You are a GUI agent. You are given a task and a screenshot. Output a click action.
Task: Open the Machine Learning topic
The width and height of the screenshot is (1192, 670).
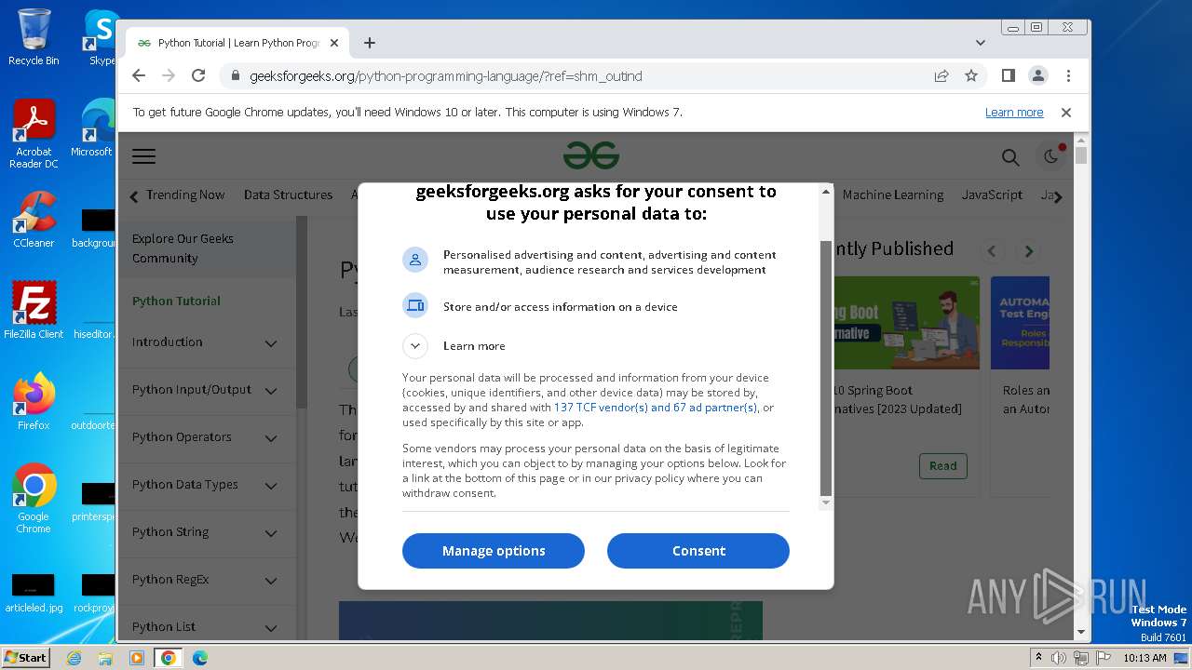pos(893,195)
